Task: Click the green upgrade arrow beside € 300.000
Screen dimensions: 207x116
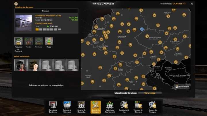Action: (x=48, y=26)
